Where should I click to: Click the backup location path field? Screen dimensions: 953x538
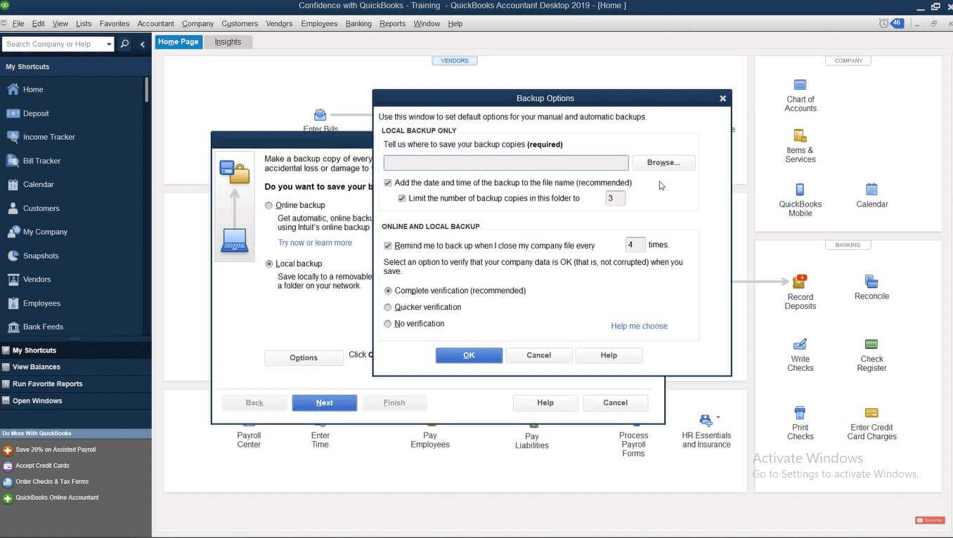pos(506,163)
